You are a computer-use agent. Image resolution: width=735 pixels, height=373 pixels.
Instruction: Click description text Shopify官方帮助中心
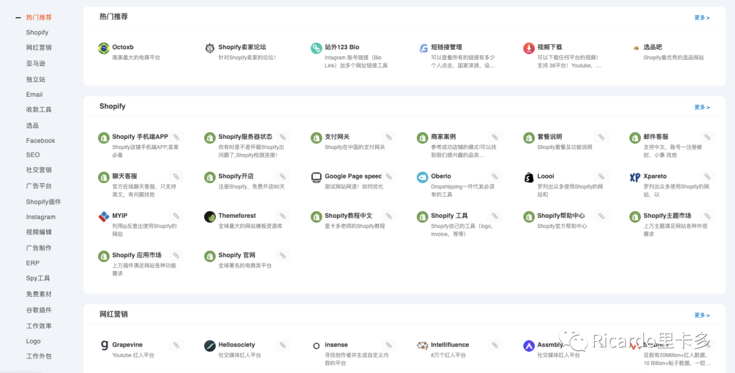point(562,226)
